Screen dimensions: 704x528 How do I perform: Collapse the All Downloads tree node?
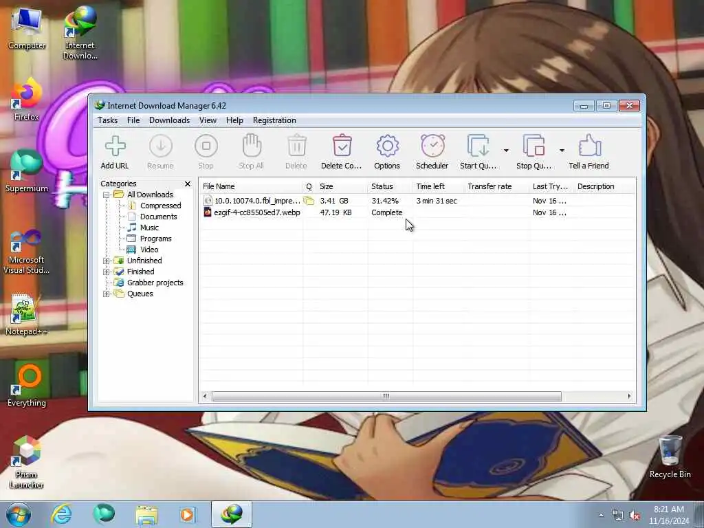coord(107,195)
